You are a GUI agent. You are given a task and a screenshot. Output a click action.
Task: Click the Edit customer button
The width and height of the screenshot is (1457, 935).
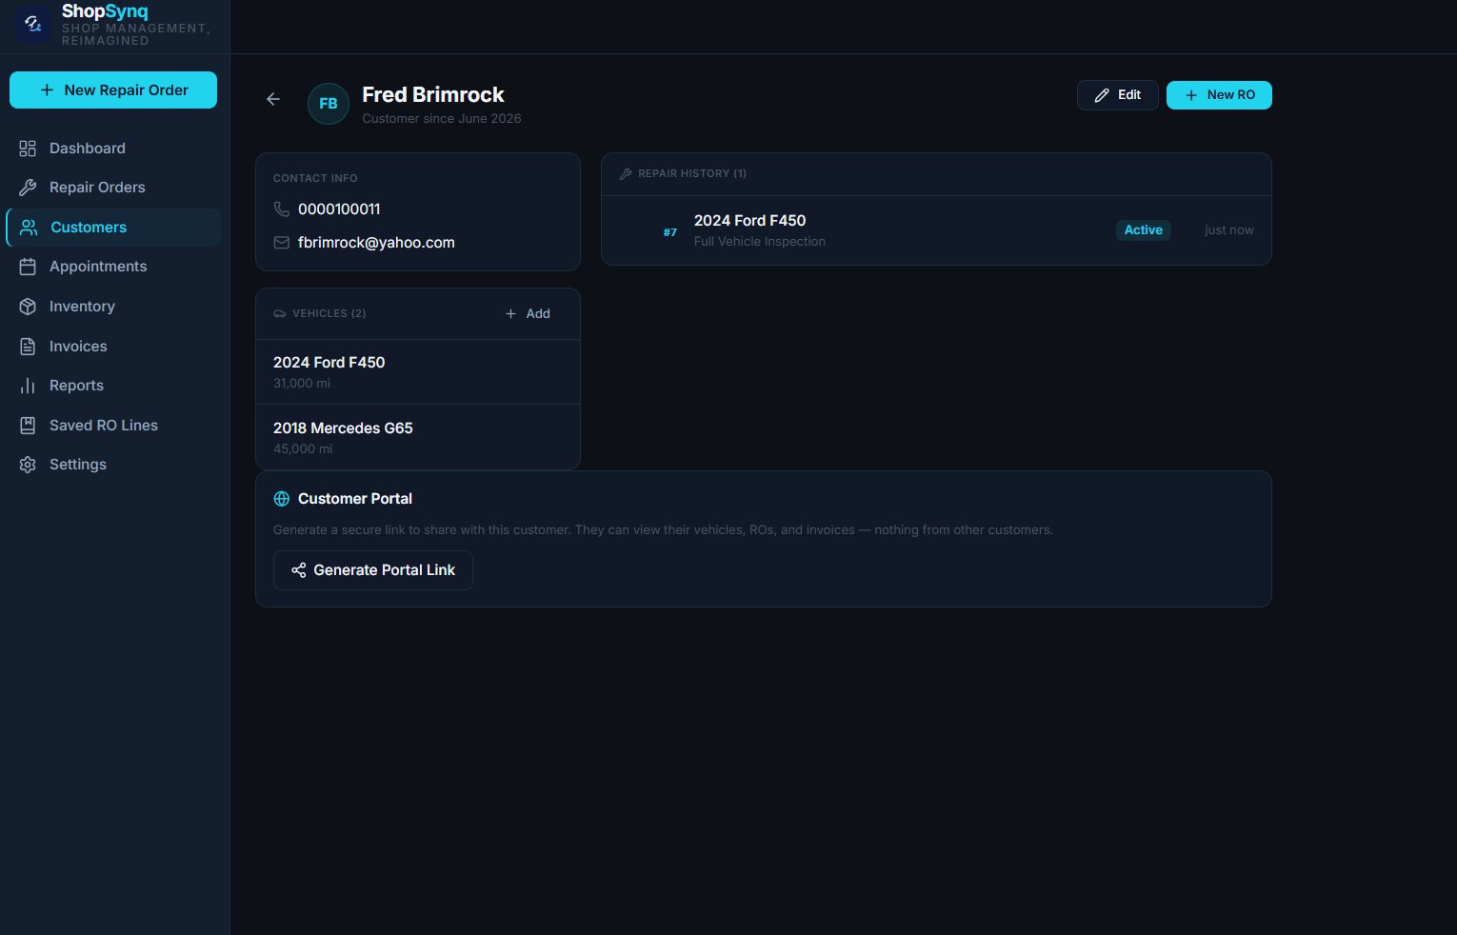coord(1118,95)
